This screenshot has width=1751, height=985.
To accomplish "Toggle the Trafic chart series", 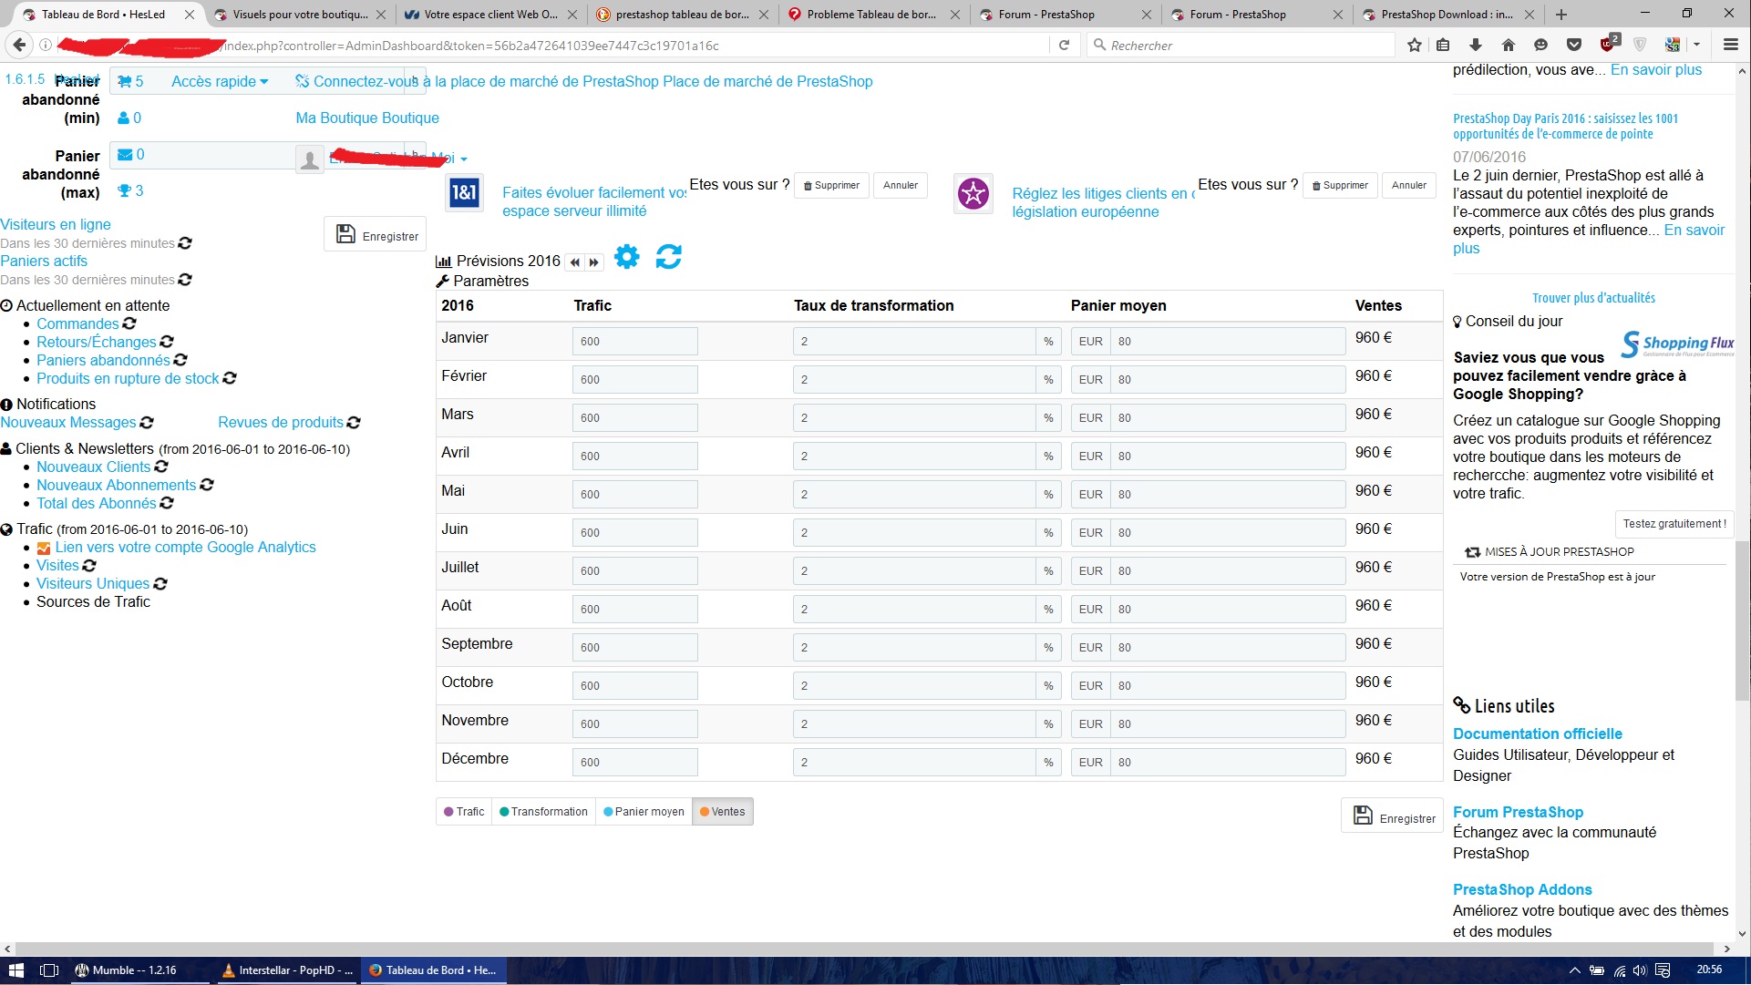I will (x=464, y=812).
